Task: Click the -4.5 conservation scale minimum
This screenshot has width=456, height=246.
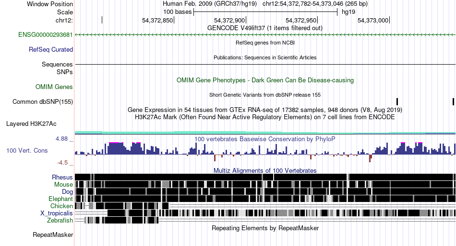Action: point(62,163)
